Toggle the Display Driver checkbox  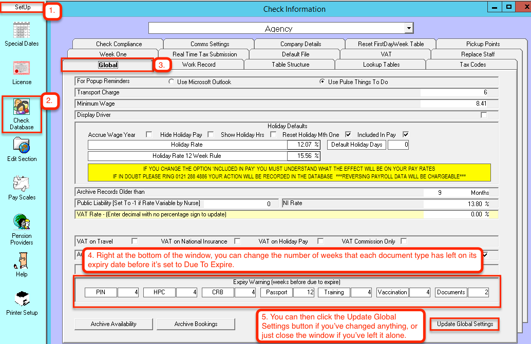click(x=483, y=115)
